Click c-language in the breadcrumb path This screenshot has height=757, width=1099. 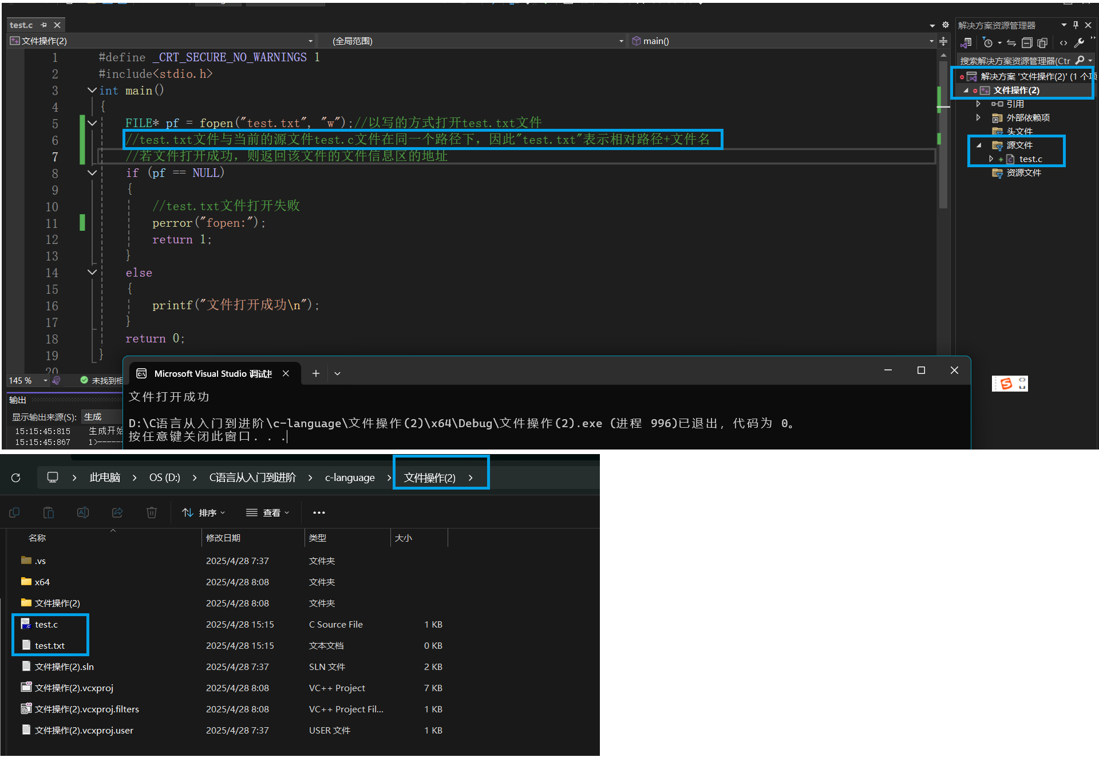tap(350, 478)
